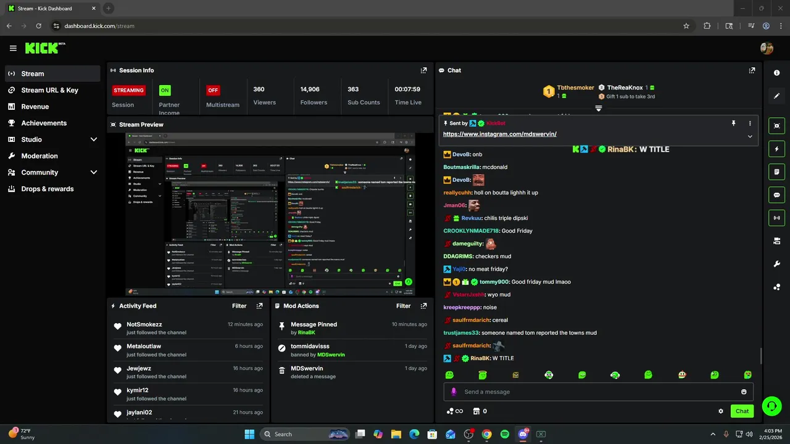Click the taskbar Search box
The width and height of the screenshot is (790, 444).
point(306,434)
